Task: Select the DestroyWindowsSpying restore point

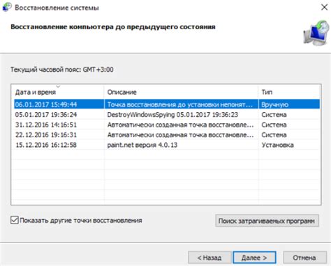Action: pyautogui.click(x=167, y=114)
